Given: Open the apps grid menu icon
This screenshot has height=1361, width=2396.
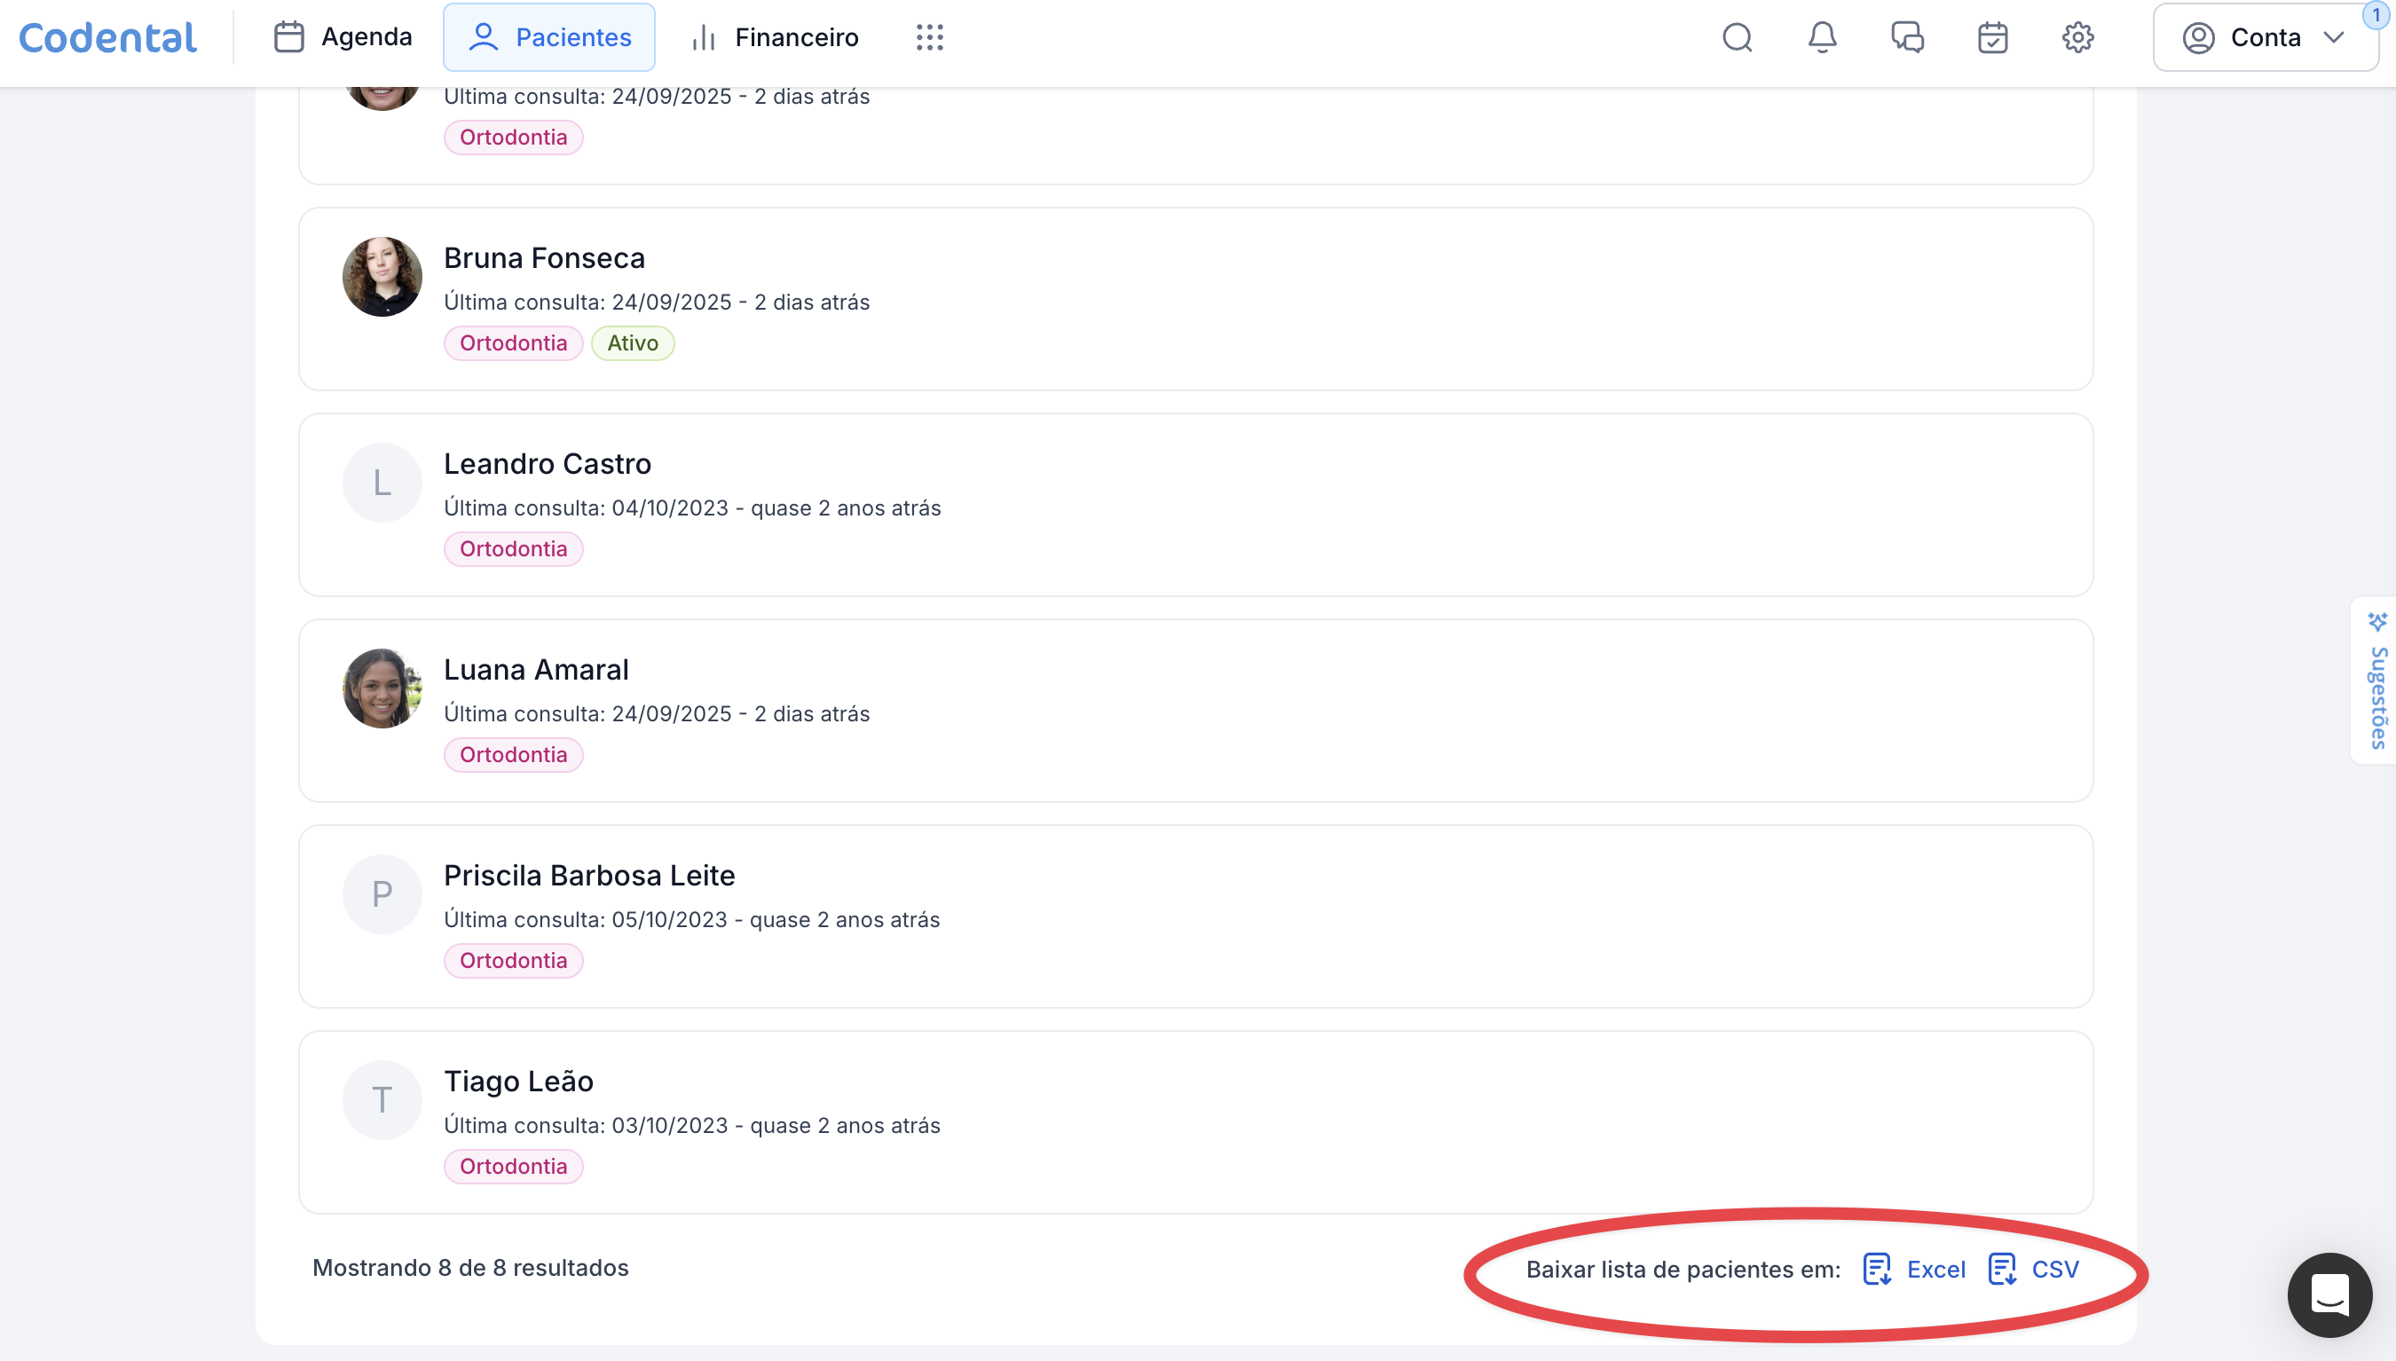Looking at the screenshot, I should click(929, 37).
